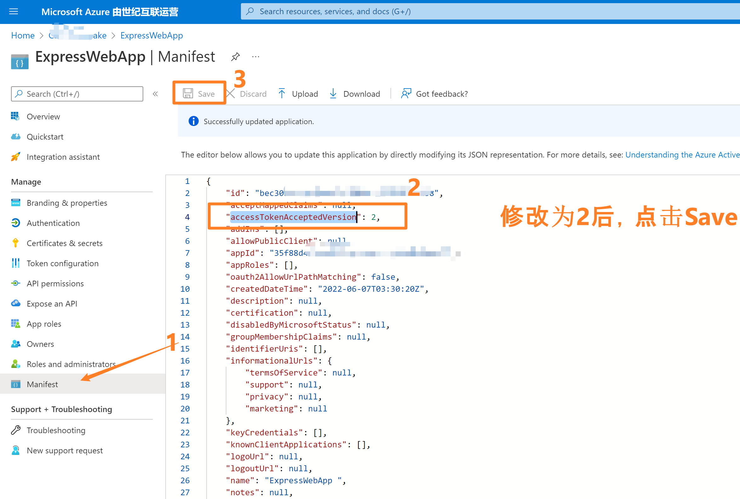Click the Token configuration bars icon
The height and width of the screenshot is (499, 740).
pyautogui.click(x=15, y=263)
